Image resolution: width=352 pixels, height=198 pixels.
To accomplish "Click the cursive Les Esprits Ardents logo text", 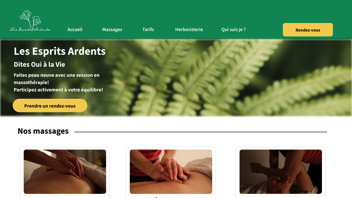I will pyautogui.click(x=30, y=29).
